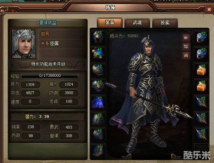This screenshot has height=163, width=214.
Task: Click the boots equipment slot
Action: point(98,150)
